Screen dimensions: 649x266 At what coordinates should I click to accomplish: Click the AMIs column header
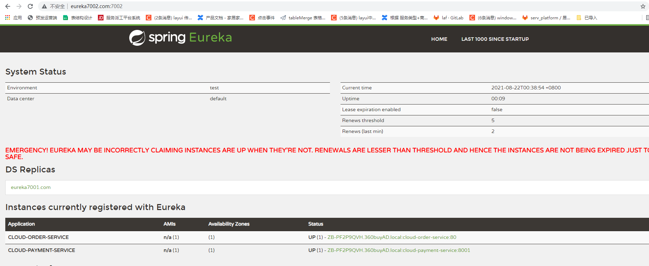click(169, 224)
